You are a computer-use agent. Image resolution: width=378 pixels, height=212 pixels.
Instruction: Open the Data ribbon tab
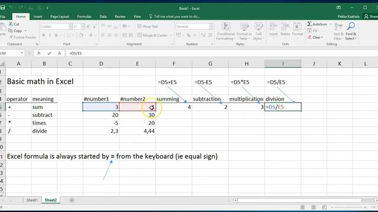(103, 16)
